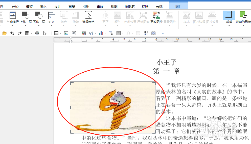The image size is (251, 144).
Task: Click the 更改图片 change picture icon
Action: click(156, 15)
